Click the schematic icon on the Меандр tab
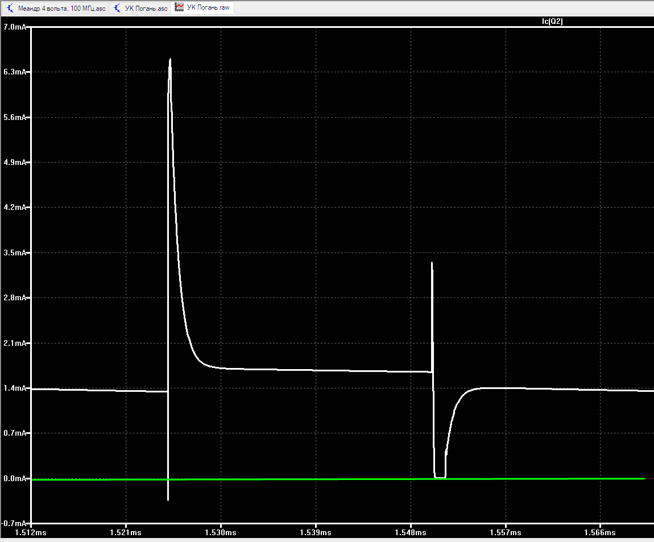 pos(10,8)
